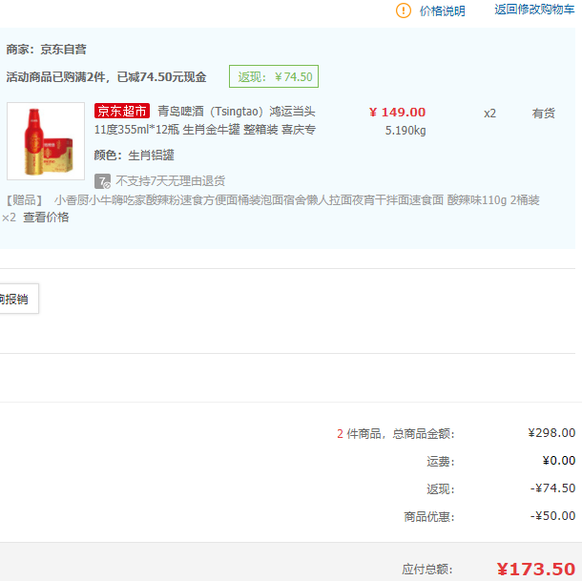This screenshot has height=581, width=582.
Task: Click the 有货 stock status
Action: click(x=543, y=113)
